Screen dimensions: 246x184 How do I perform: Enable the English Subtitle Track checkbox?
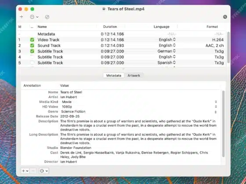point(32,57)
